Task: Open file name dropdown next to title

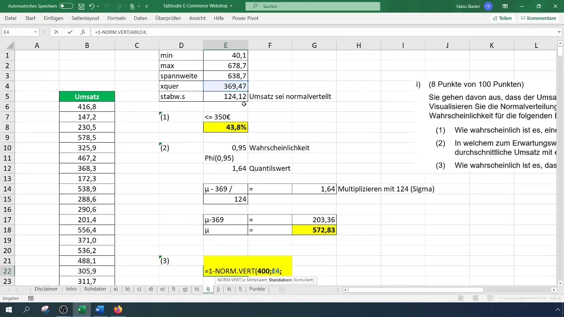Action: [x=232, y=7]
